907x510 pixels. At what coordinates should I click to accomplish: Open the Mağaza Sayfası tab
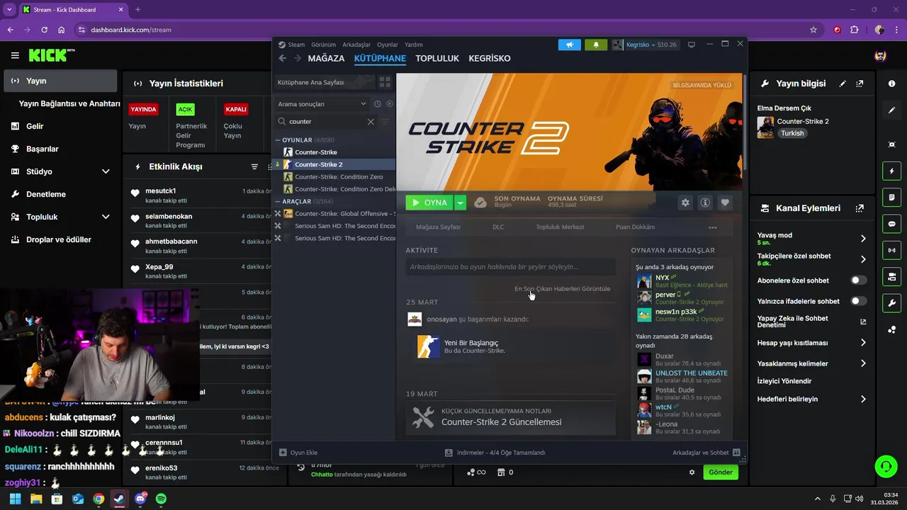pyautogui.click(x=438, y=227)
